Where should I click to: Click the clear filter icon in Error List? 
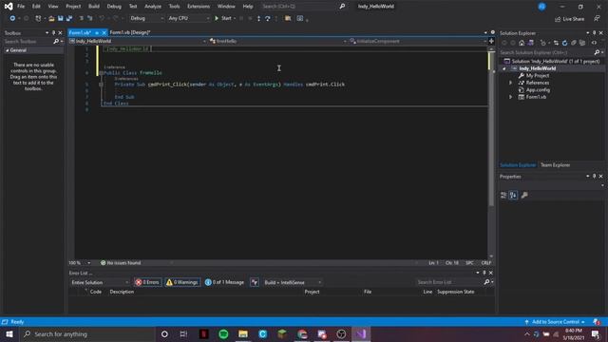coord(255,282)
